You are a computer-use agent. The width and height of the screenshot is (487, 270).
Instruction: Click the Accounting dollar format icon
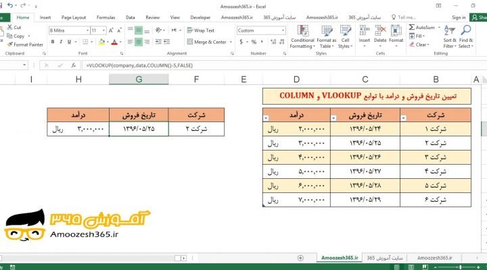pos(241,42)
